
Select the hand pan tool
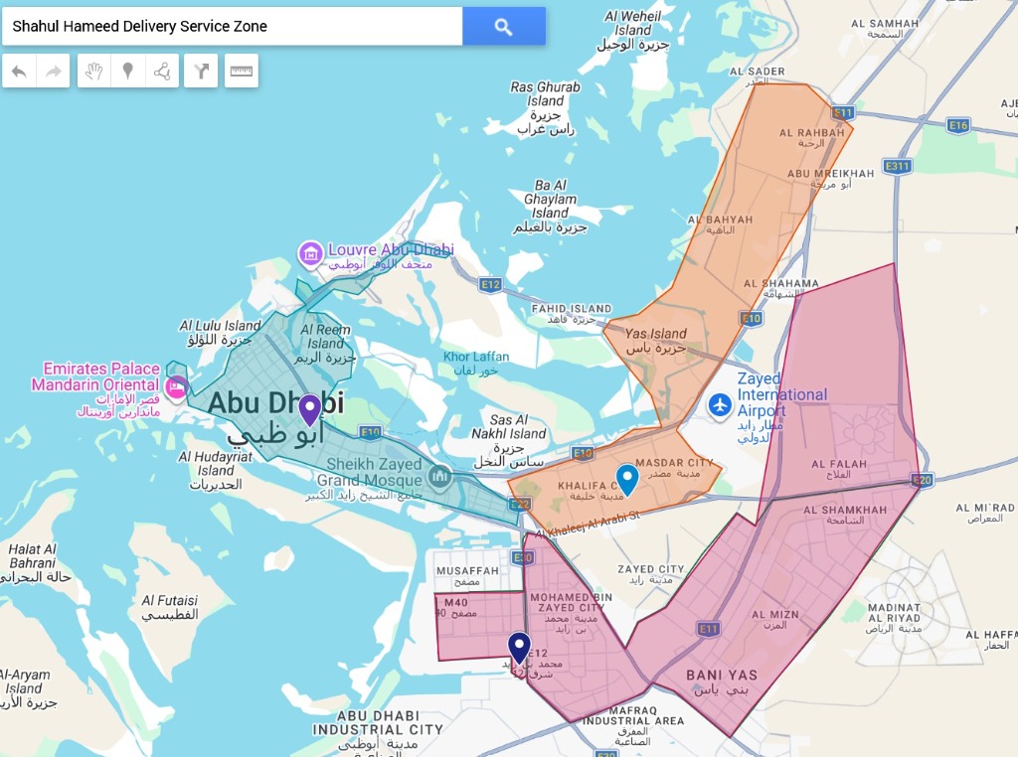[x=94, y=71]
